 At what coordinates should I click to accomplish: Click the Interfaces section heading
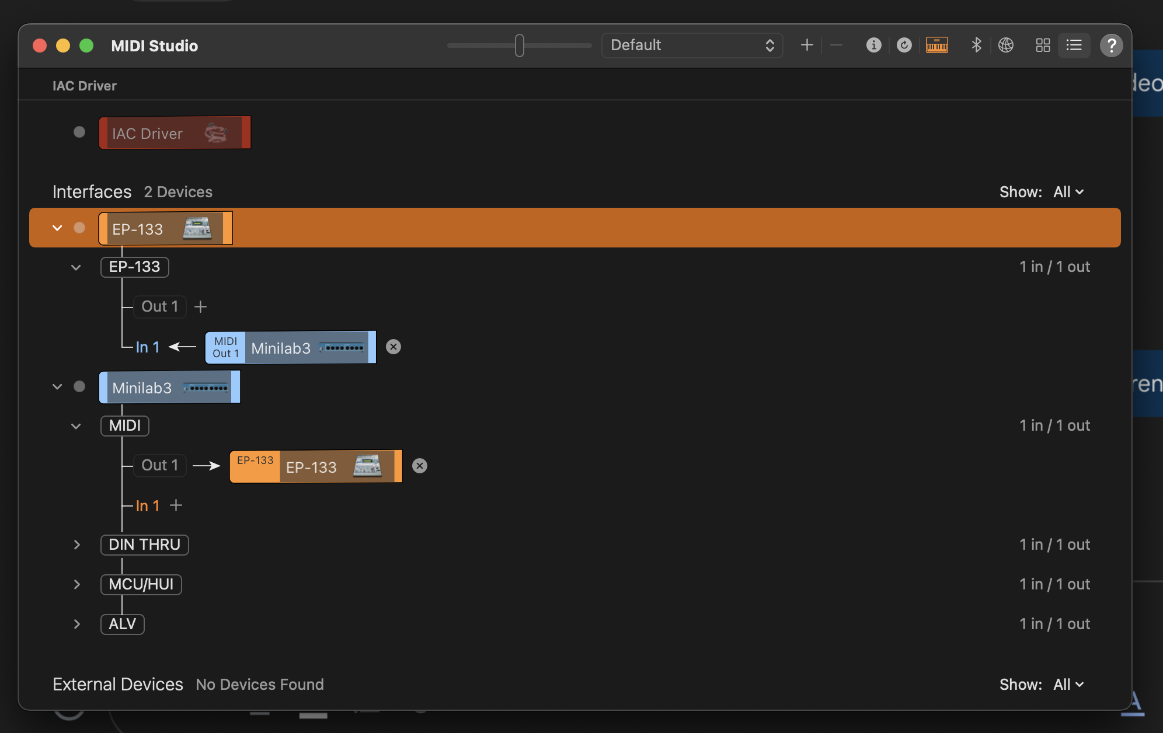(x=92, y=191)
